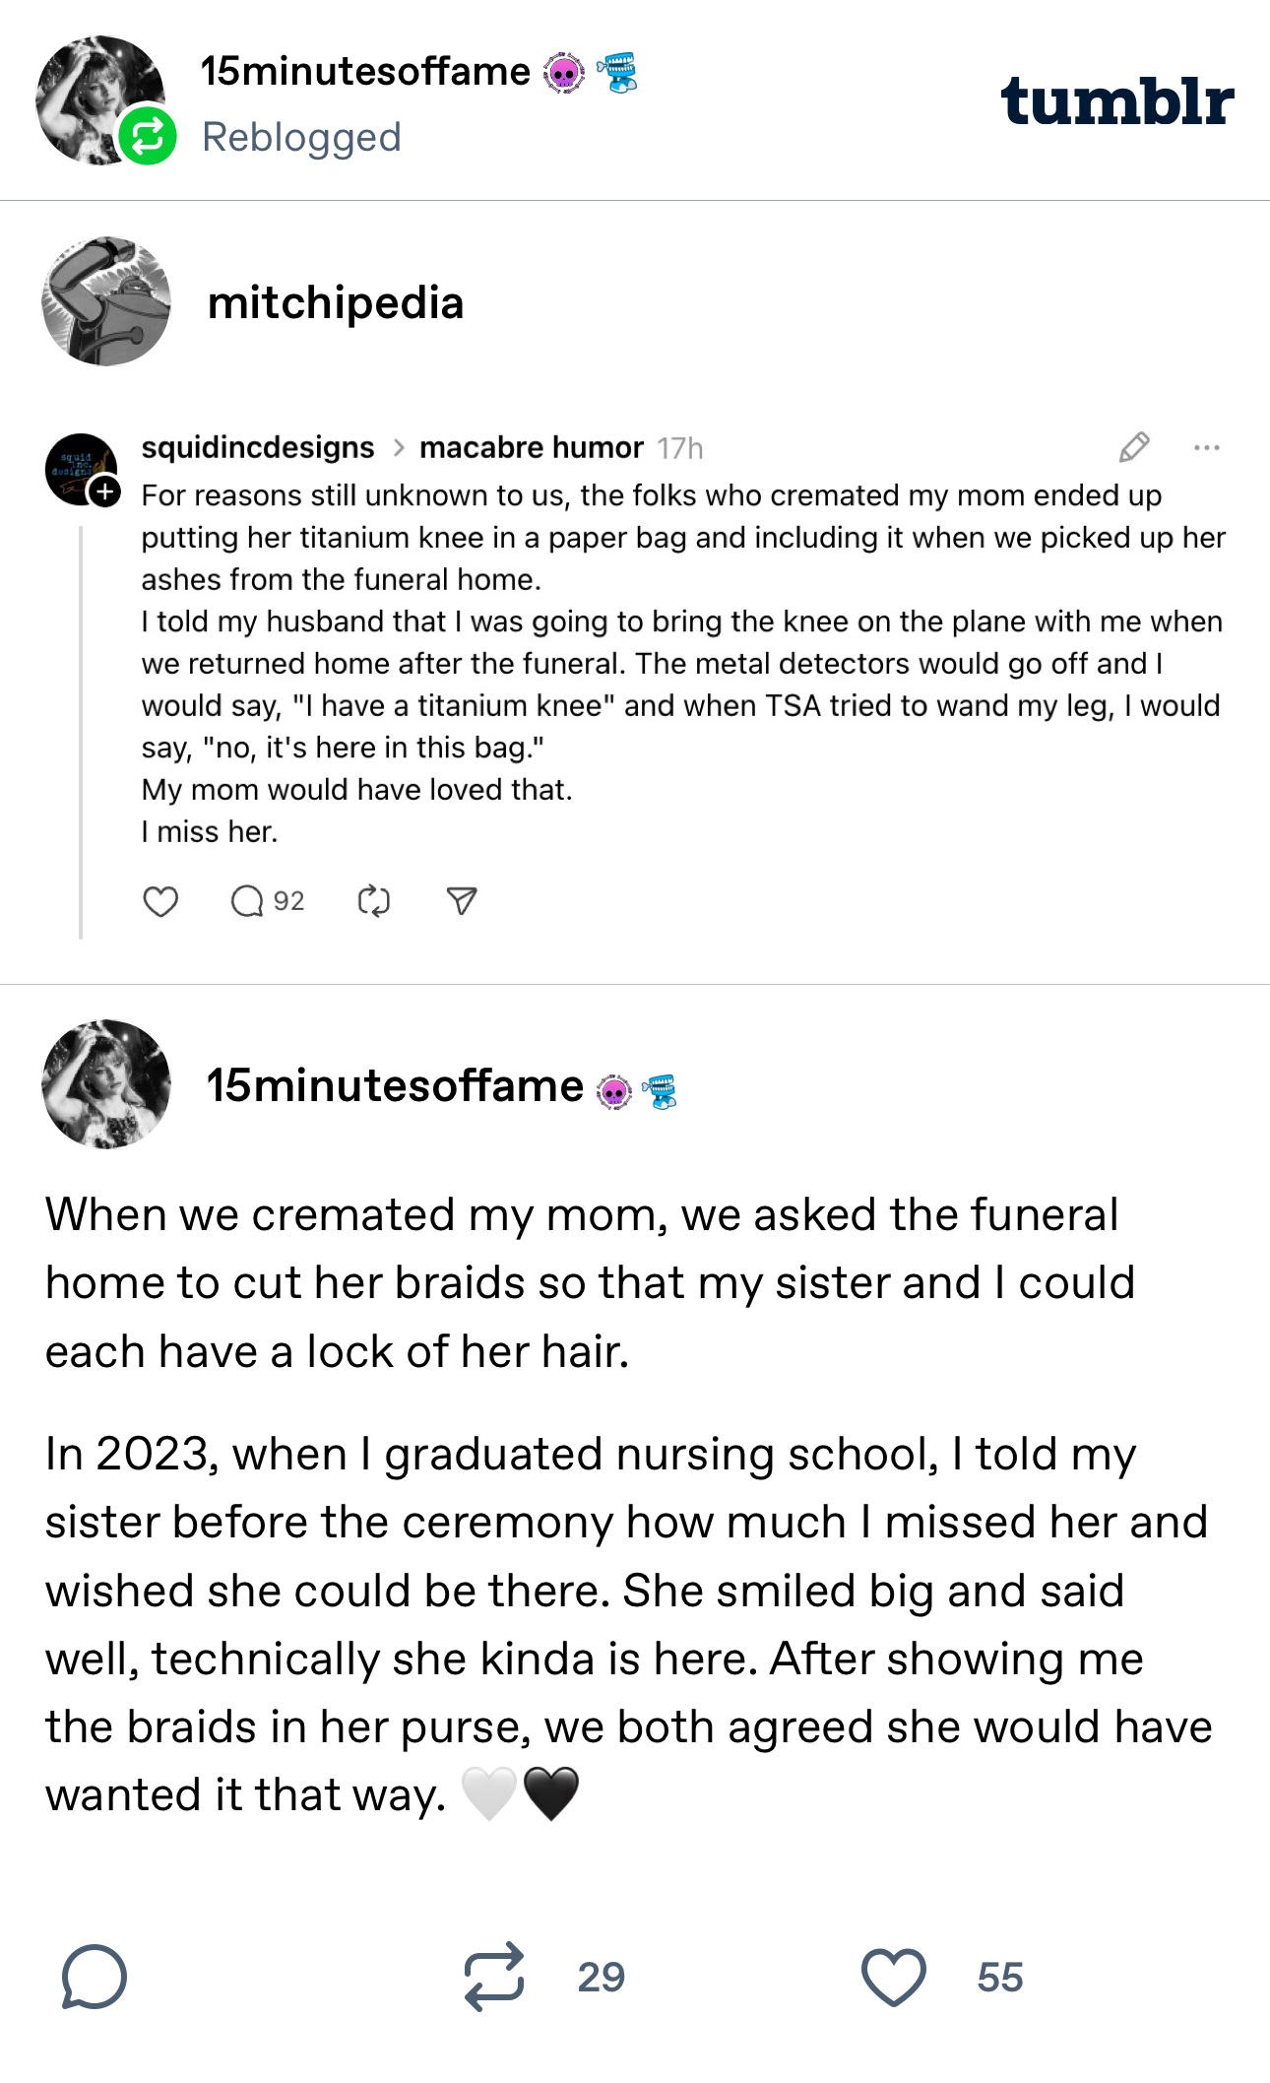Follow squidincdesigns via plus badge
Screen dimensions: 1270x2083
point(105,490)
